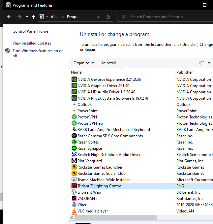213x224 pixels.
Task: Click the Viber icon
Action: point(74,205)
